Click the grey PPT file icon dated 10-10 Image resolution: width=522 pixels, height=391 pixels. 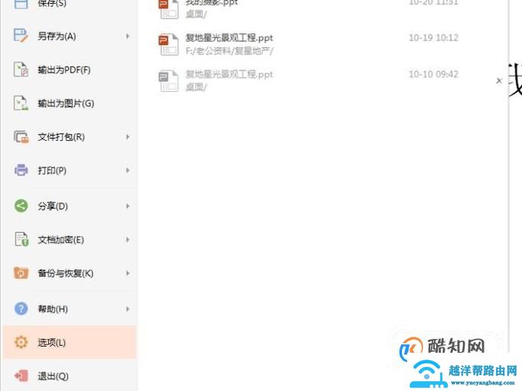point(168,80)
